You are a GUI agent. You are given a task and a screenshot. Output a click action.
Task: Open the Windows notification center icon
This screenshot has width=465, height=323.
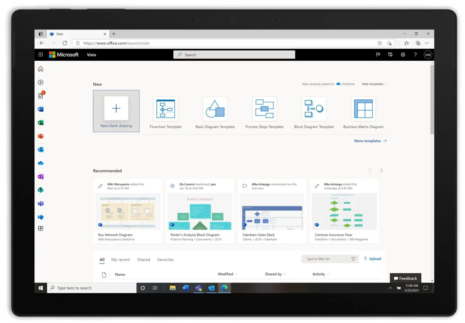[x=426, y=288]
